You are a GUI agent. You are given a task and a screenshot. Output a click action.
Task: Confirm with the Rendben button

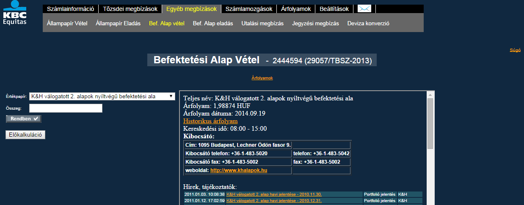pos(24,119)
